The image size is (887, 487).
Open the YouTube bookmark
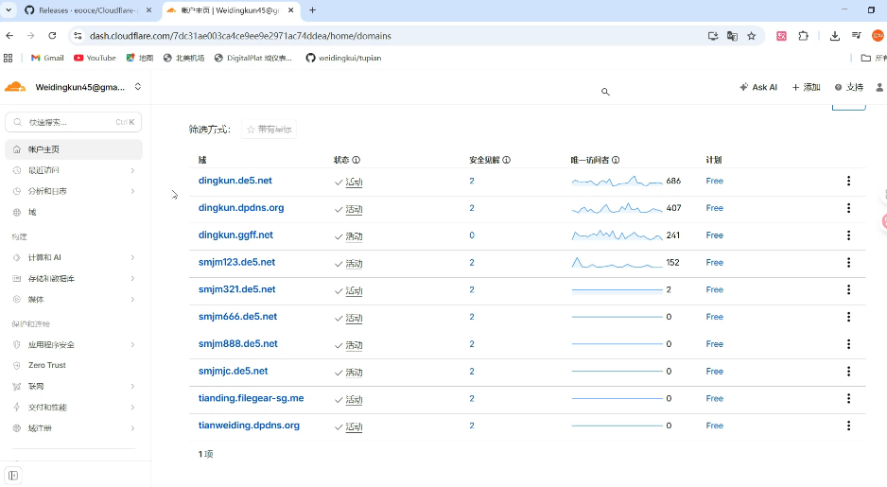click(x=95, y=58)
